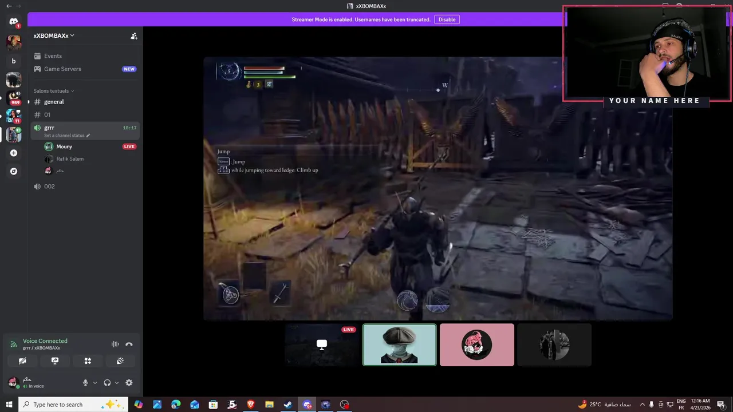This screenshot has width=733, height=412.
Task: Open the activities launcher button
Action: pyautogui.click(x=88, y=361)
